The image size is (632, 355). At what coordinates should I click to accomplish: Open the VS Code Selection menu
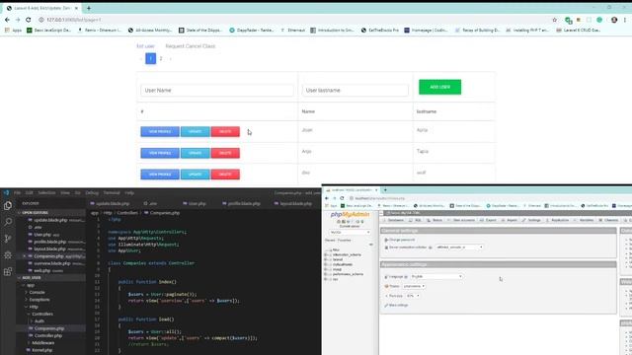point(46,193)
